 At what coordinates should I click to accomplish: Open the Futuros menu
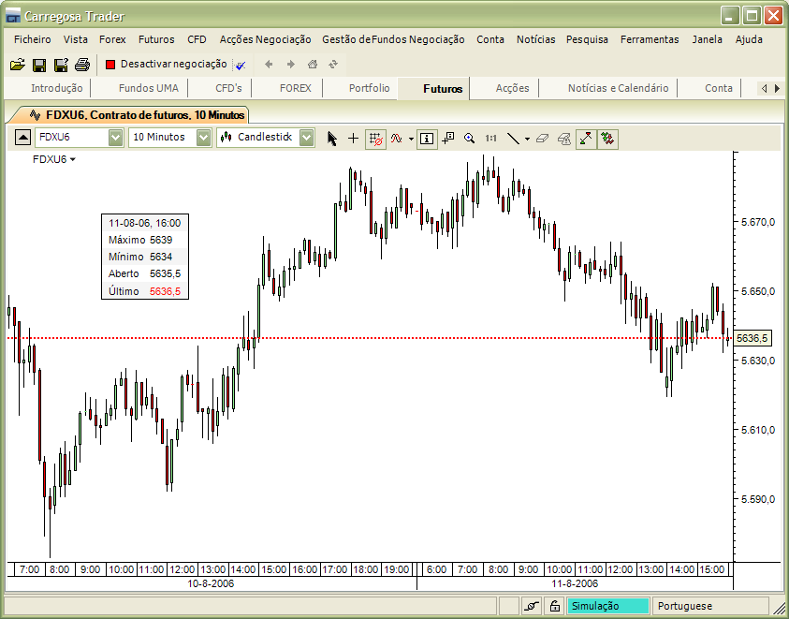tap(156, 39)
